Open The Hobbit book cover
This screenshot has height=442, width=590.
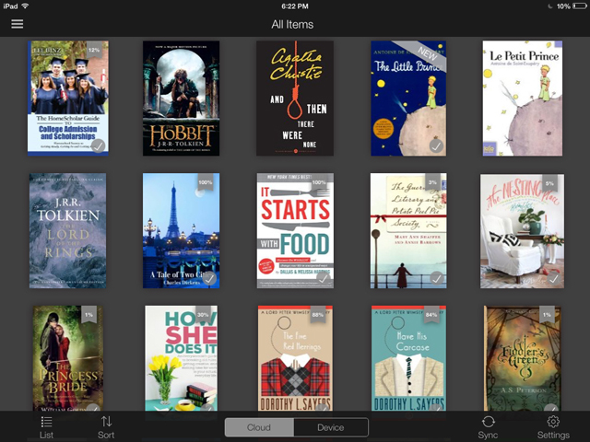181,99
